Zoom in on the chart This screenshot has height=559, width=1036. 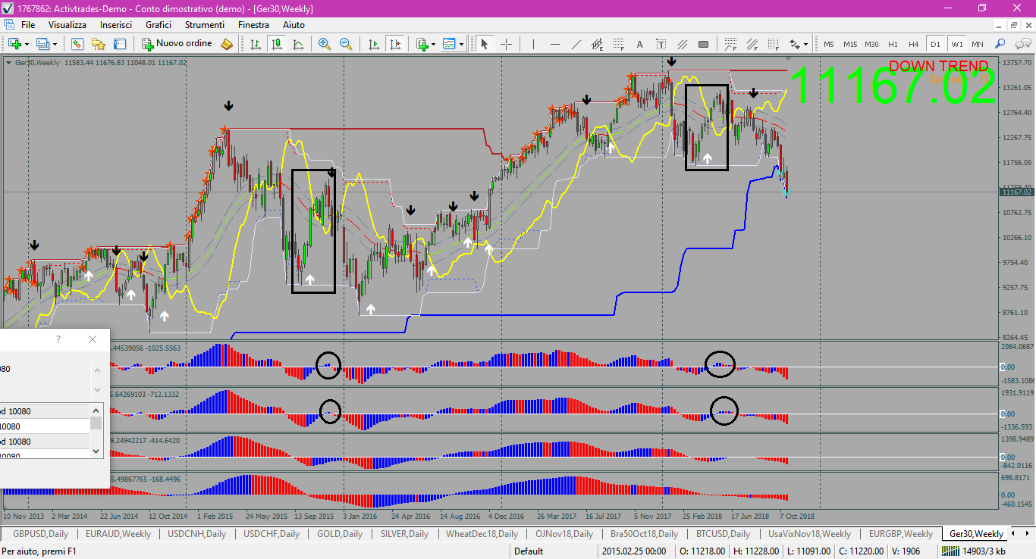coord(325,44)
